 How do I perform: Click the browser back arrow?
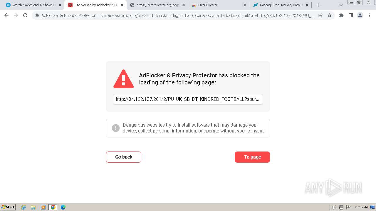point(6,16)
